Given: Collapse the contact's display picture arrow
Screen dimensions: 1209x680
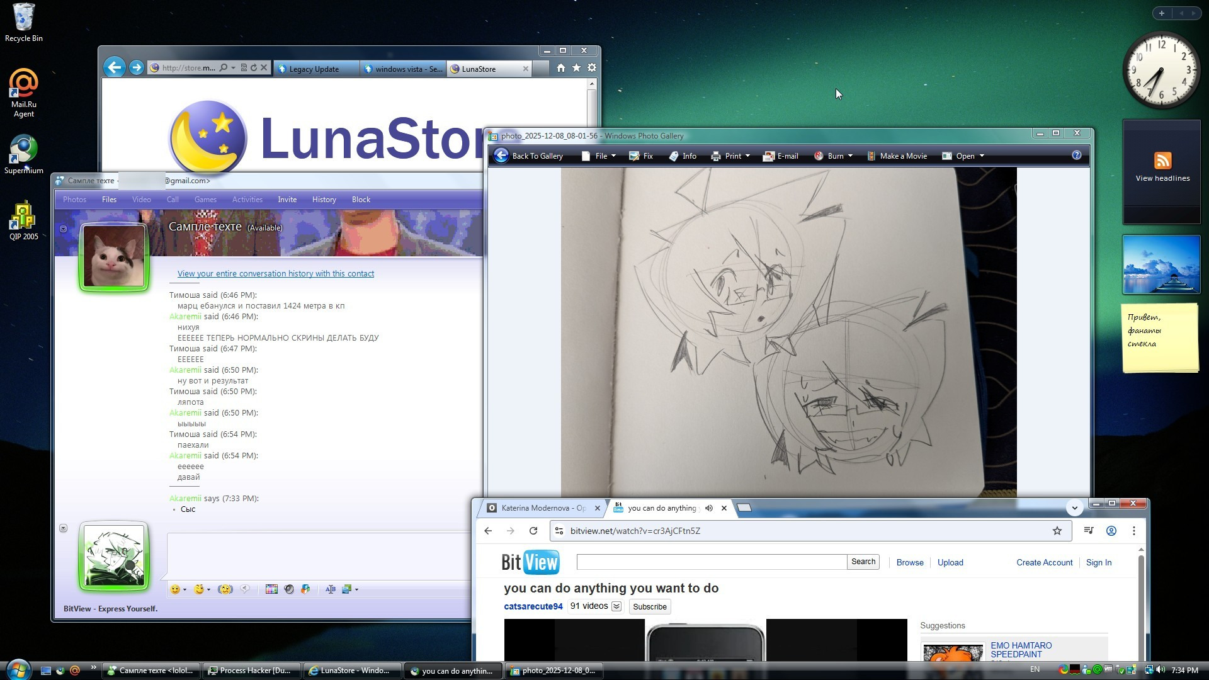Looking at the screenshot, I should point(63,229).
